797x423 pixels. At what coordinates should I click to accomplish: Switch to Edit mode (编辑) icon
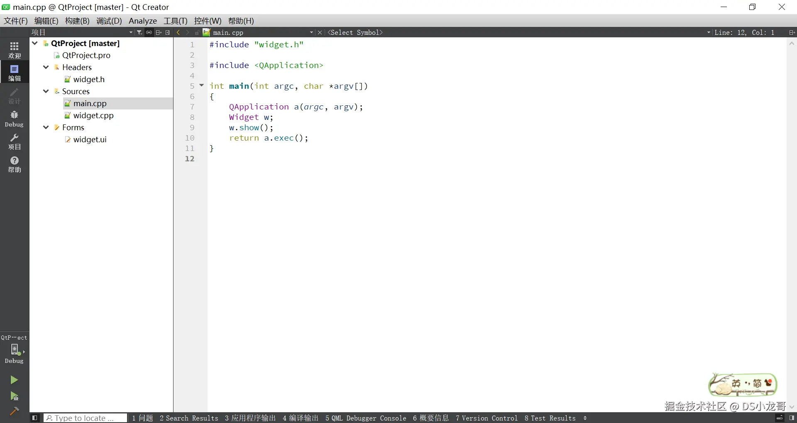pos(15,73)
